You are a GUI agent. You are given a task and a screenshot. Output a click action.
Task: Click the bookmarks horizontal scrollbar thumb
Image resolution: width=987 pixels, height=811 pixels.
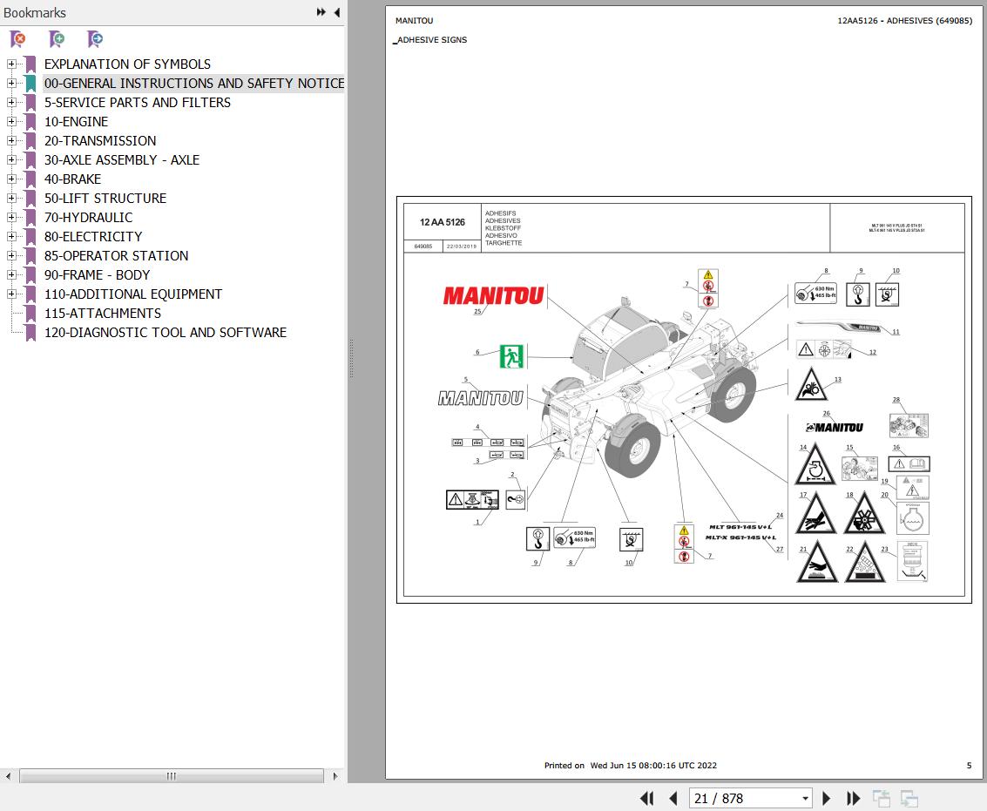click(x=172, y=776)
